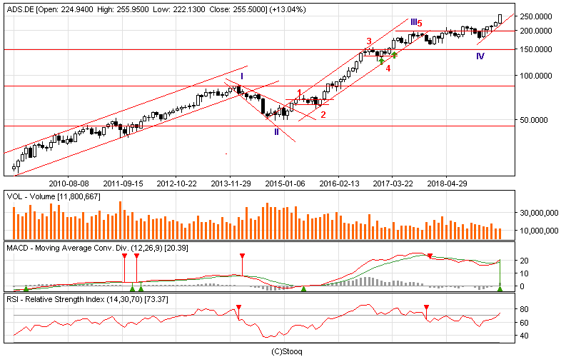571x357 pixels.
Task: Click the 2018-04-29 date label
Action: tap(448, 183)
